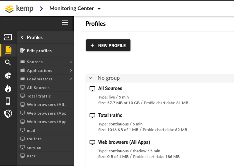Go back using Profiles chevron

tap(22, 37)
